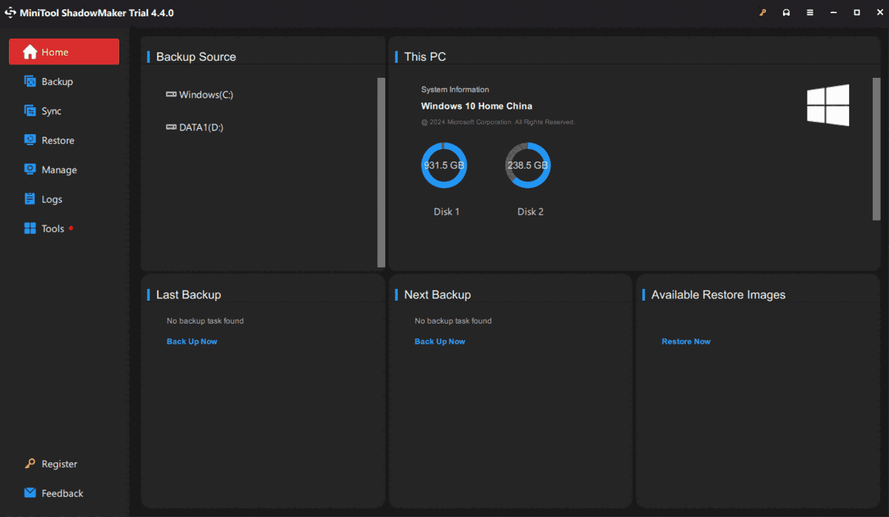The height and width of the screenshot is (517, 889).
Task: Click the Disk 2 usage ring
Action: [x=527, y=165]
